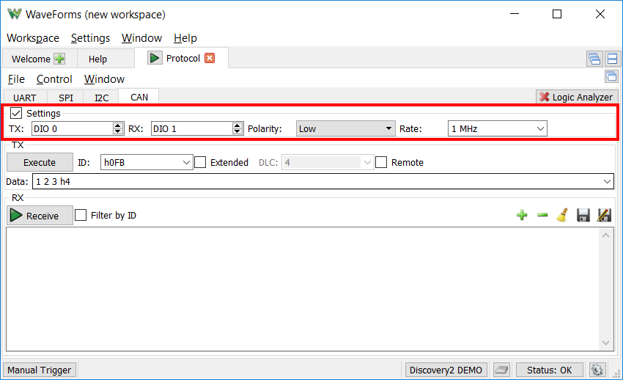623x380 pixels.
Task: Click into the TX DIO 0 field
Action: point(72,128)
